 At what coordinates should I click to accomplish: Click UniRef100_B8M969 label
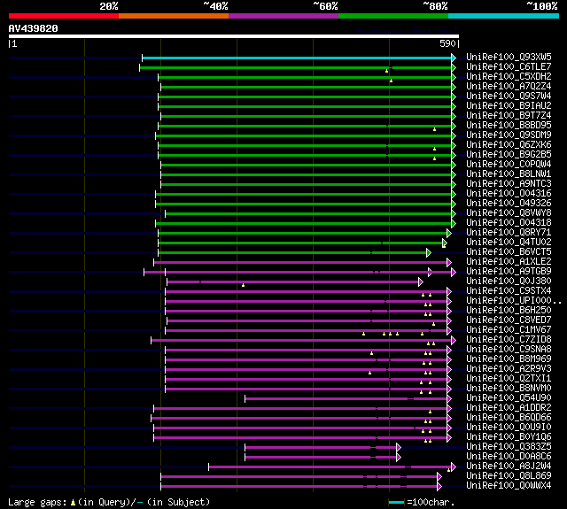(509, 359)
